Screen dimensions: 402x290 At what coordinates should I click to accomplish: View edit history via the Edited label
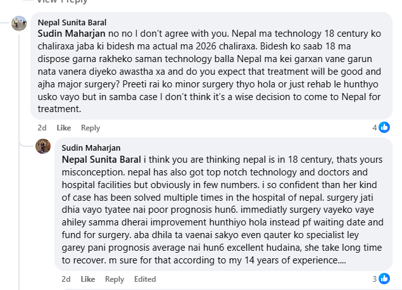pyautogui.click(x=145, y=279)
